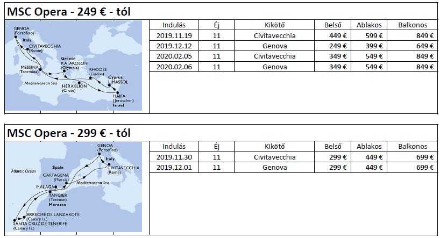Screen dimensions: 440x238
Task: Click the MALAGA label on lower map
Action: [45, 187]
